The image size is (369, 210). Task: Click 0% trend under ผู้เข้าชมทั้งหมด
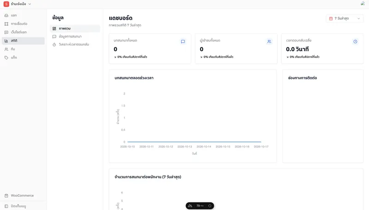[x=217, y=57]
